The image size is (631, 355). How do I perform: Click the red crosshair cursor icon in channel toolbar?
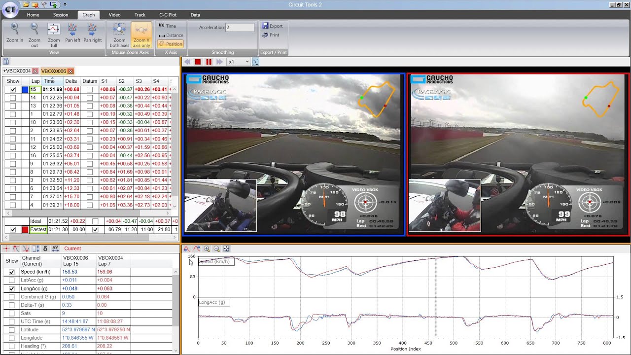pyautogui.click(x=6, y=248)
